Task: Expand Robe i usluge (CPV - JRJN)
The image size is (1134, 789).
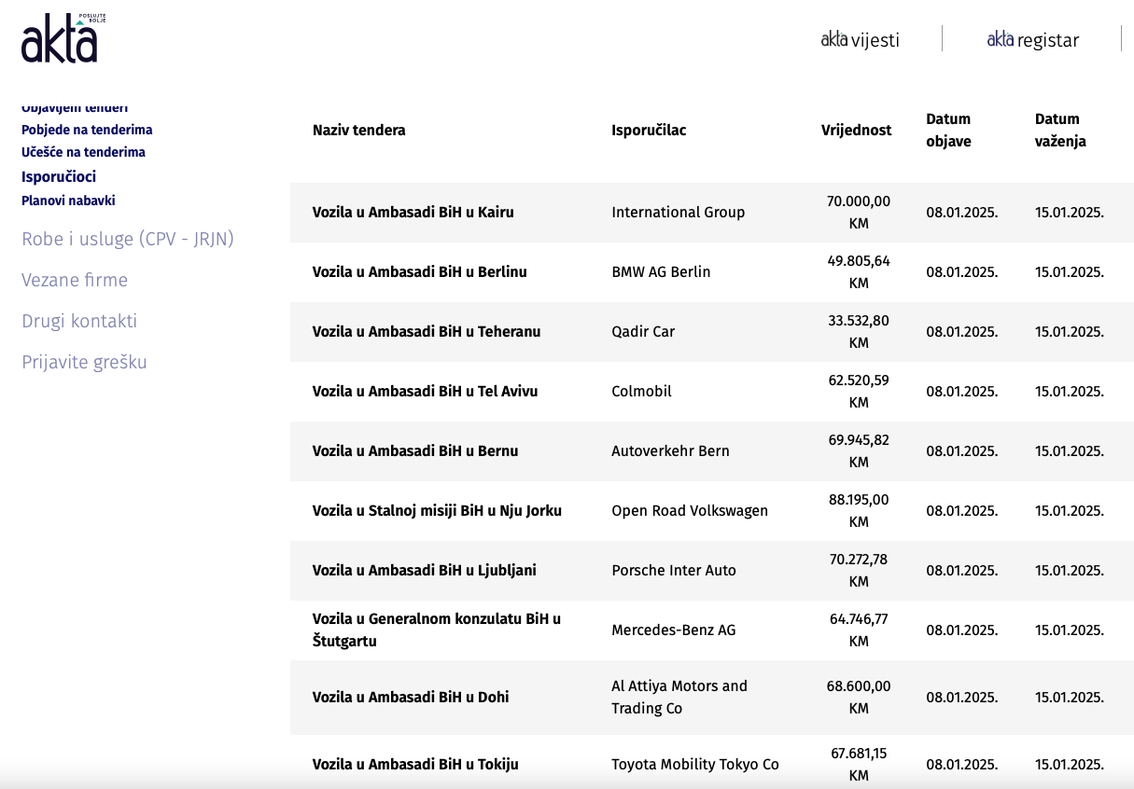Action: click(127, 239)
